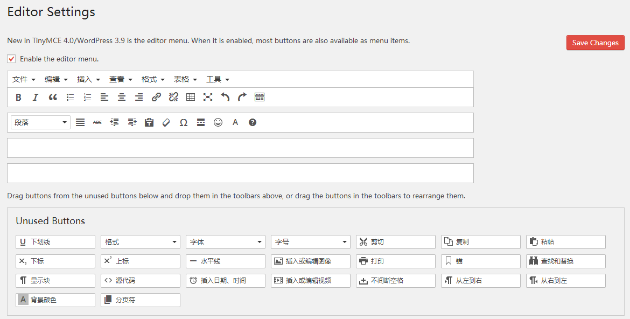Click the Save Changes button

pyautogui.click(x=595, y=43)
